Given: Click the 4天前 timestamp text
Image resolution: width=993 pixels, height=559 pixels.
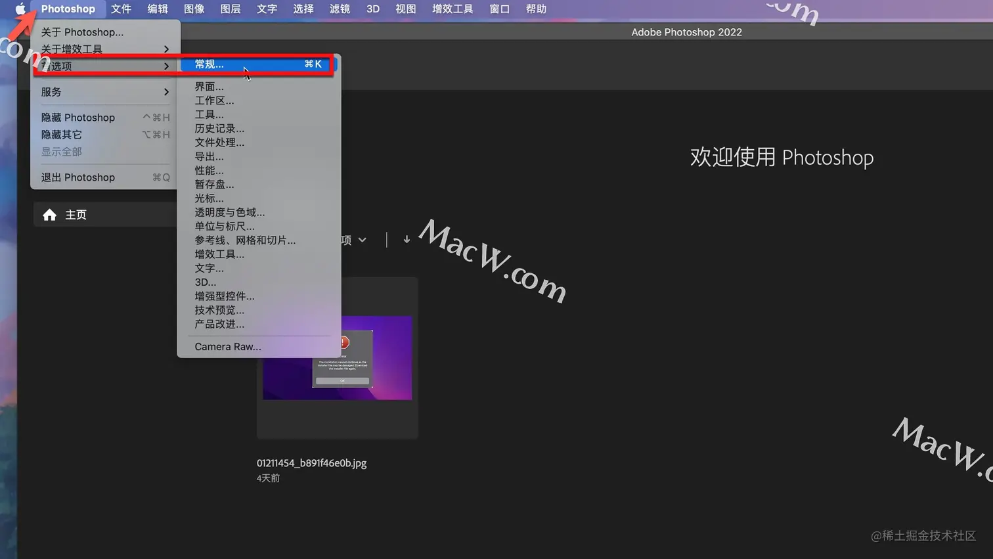Looking at the screenshot, I should (268, 478).
